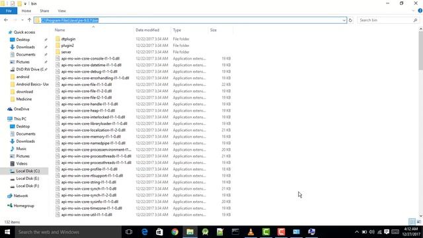Click scroll-down arrow of file list
Image resolution: width=423 pixels, height=238 pixels.
pos(420,216)
